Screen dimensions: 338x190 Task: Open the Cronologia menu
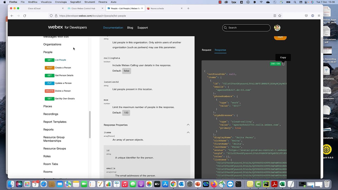coord(61,2)
